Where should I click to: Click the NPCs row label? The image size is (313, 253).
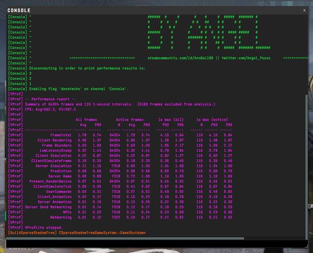pos(67,212)
